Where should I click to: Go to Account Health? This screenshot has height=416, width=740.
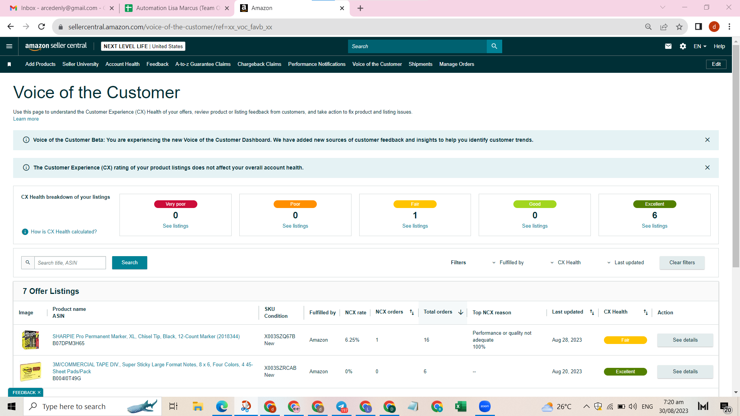[123, 64]
